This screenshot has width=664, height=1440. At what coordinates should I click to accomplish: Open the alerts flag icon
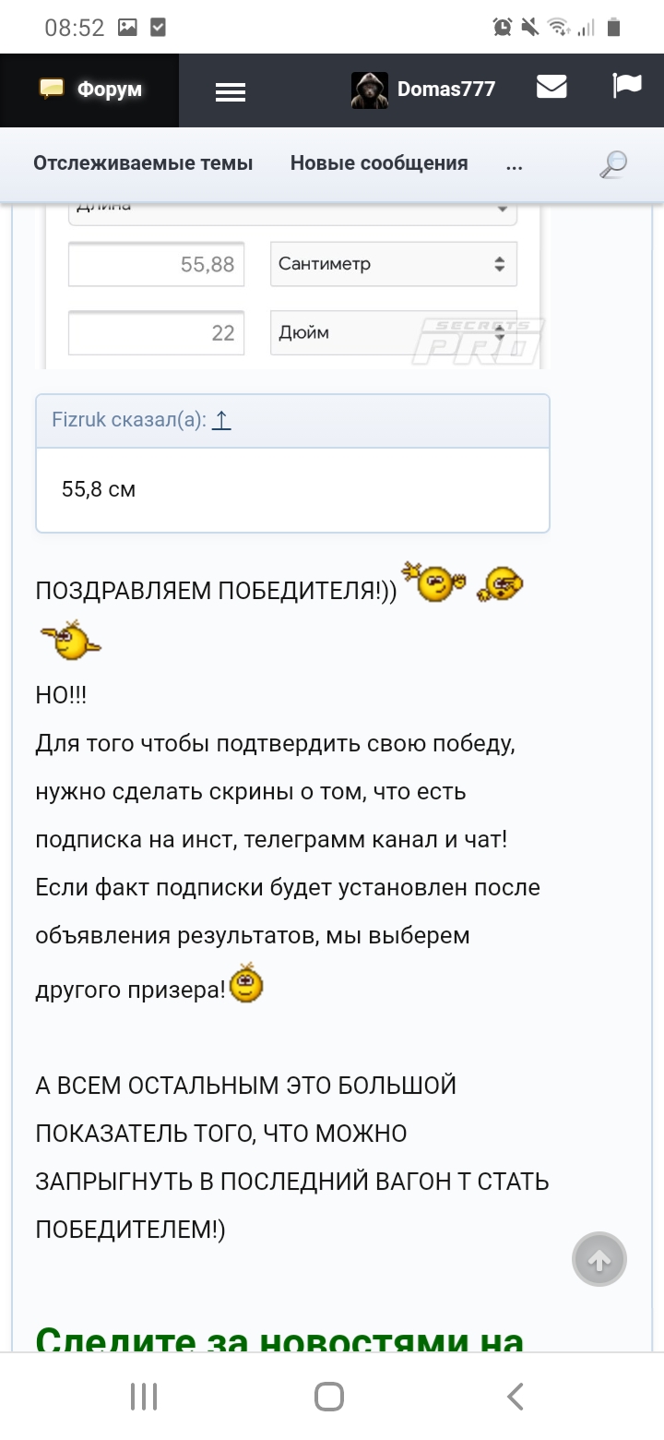click(x=627, y=86)
